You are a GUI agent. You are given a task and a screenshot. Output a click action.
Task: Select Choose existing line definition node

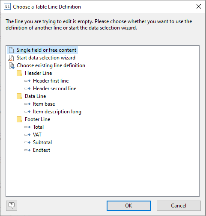51,65
